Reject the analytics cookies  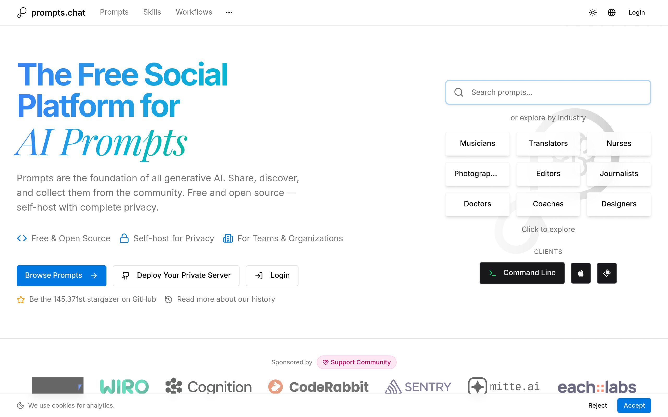click(x=597, y=406)
